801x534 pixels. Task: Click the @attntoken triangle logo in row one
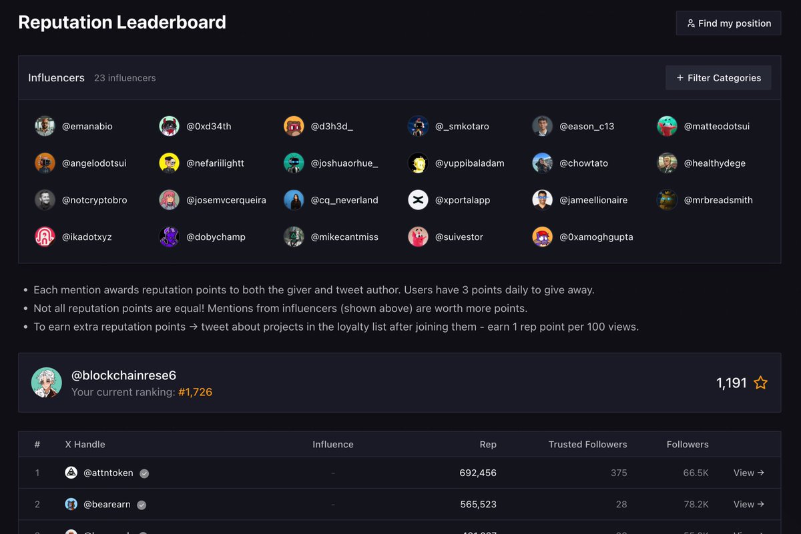pyautogui.click(x=71, y=473)
